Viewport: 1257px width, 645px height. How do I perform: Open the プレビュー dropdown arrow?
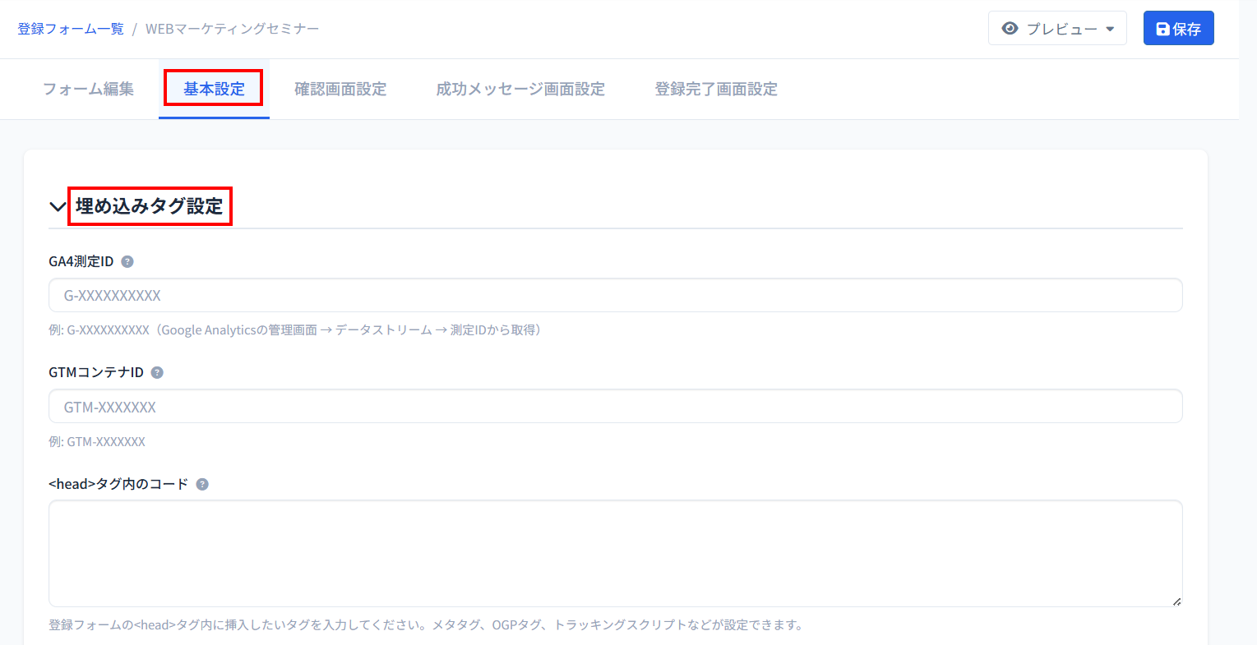click(x=1110, y=30)
